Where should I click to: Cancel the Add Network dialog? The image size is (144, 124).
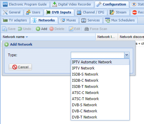20,67
